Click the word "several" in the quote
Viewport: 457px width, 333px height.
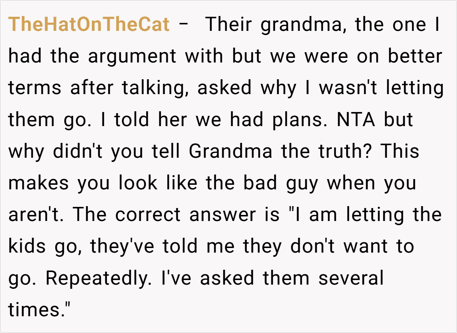(x=351, y=278)
